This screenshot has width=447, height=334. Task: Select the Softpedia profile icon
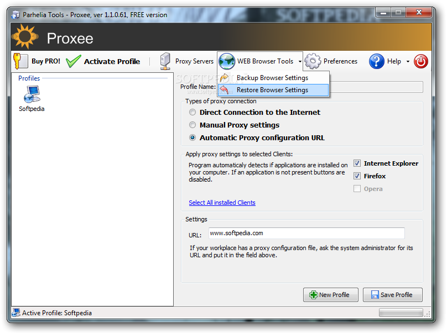32,94
